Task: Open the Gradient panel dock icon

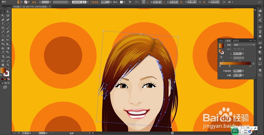Action: (x=260, y=48)
